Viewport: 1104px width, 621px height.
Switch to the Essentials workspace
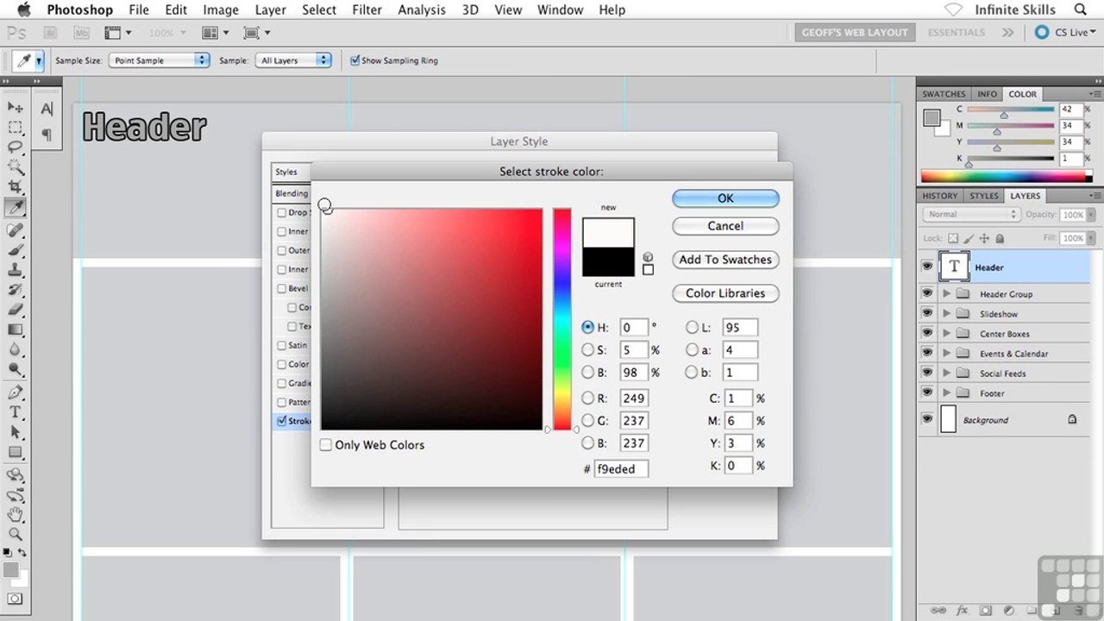[956, 33]
